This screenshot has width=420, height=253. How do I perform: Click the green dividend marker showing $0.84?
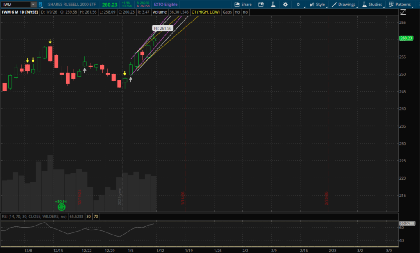point(62,206)
